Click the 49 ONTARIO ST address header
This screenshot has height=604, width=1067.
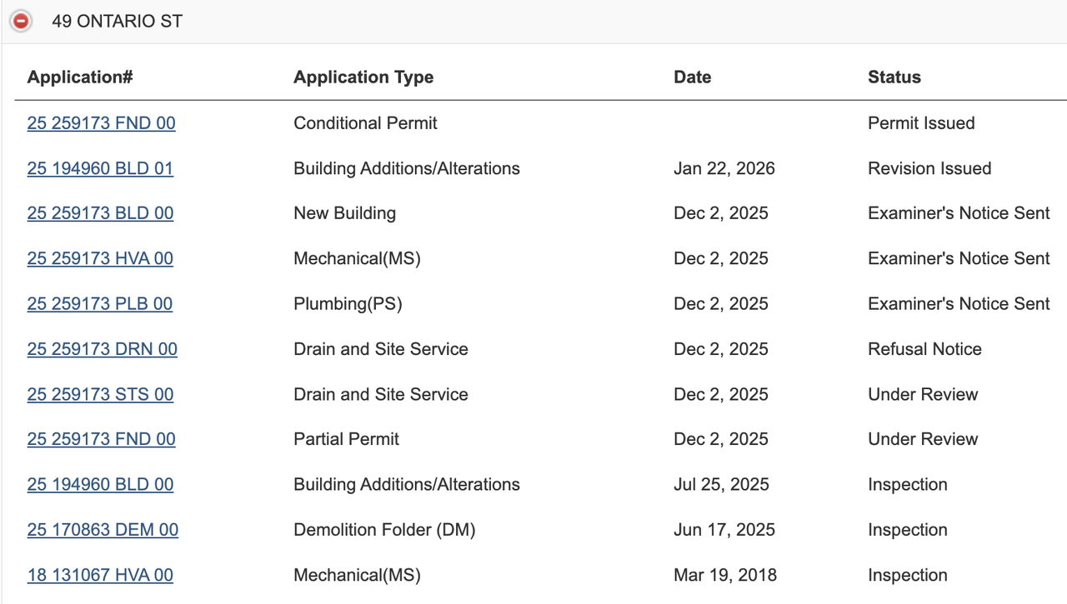click(x=117, y=22)
